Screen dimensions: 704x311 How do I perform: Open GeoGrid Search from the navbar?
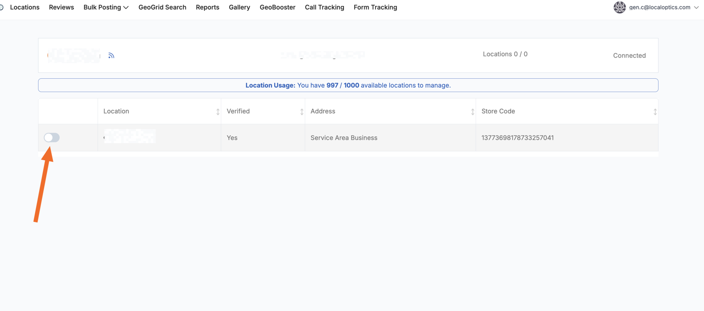162,7
